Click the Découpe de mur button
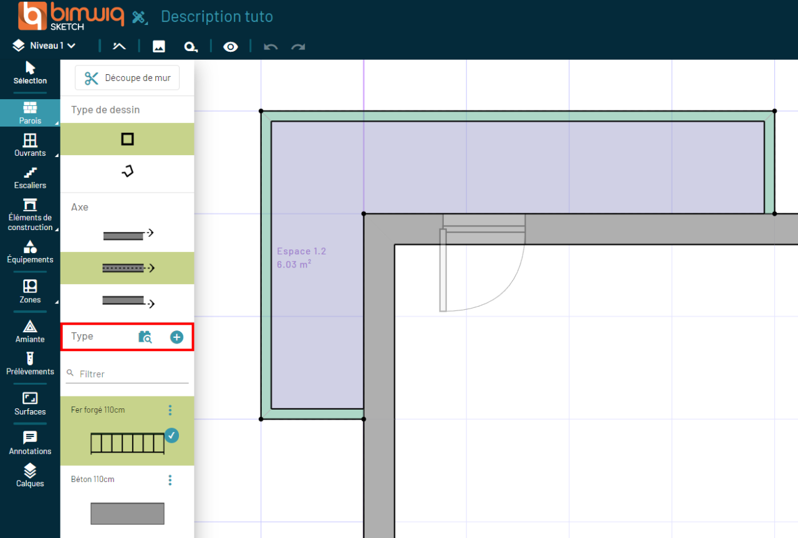 click(x=127, y=78)
